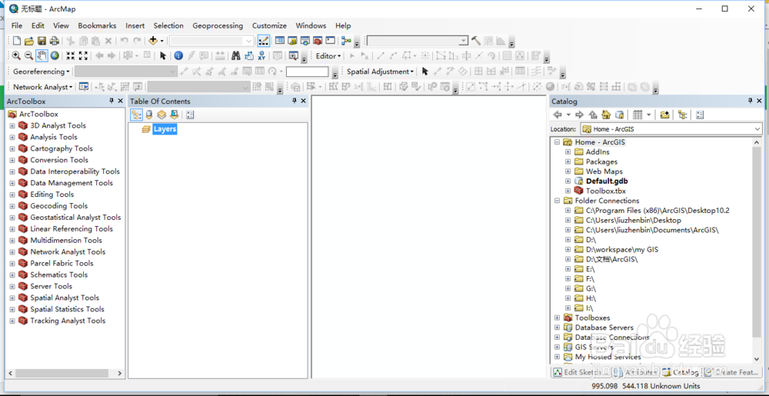Select Data Management Tools toolbox
The width and height of the screenshot is (769, 396).
(x=72, y=183)
